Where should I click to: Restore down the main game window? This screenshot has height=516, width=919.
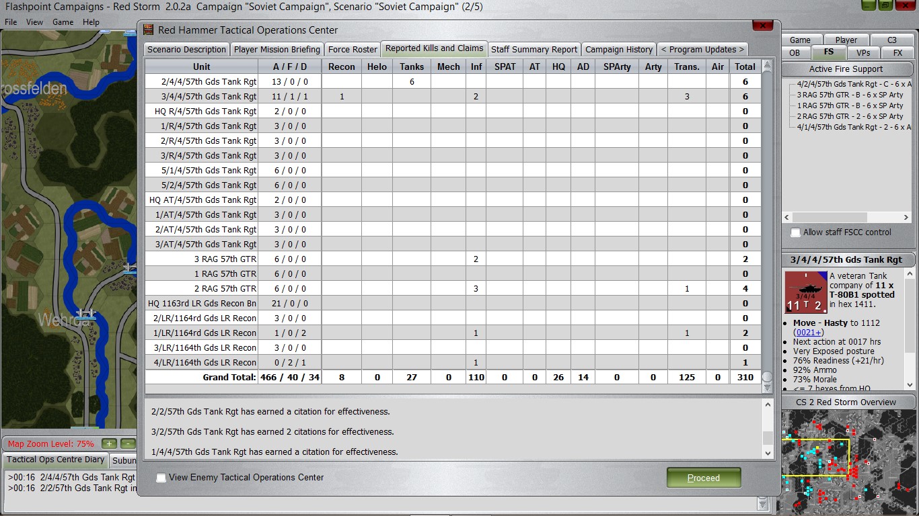885,5
